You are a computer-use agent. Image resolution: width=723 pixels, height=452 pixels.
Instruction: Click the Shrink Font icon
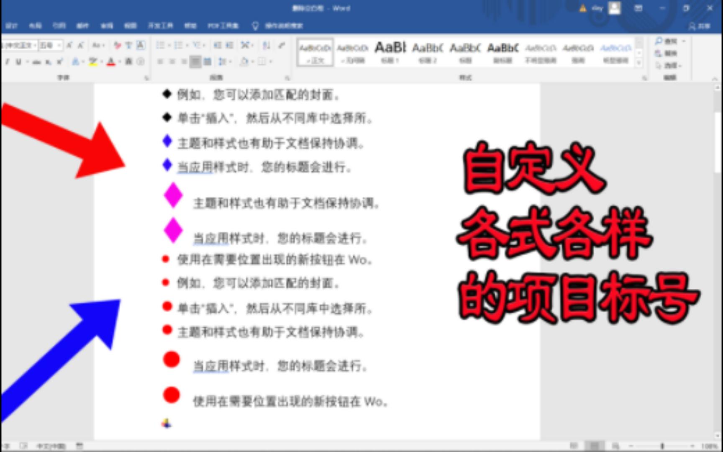coord(80,45)
